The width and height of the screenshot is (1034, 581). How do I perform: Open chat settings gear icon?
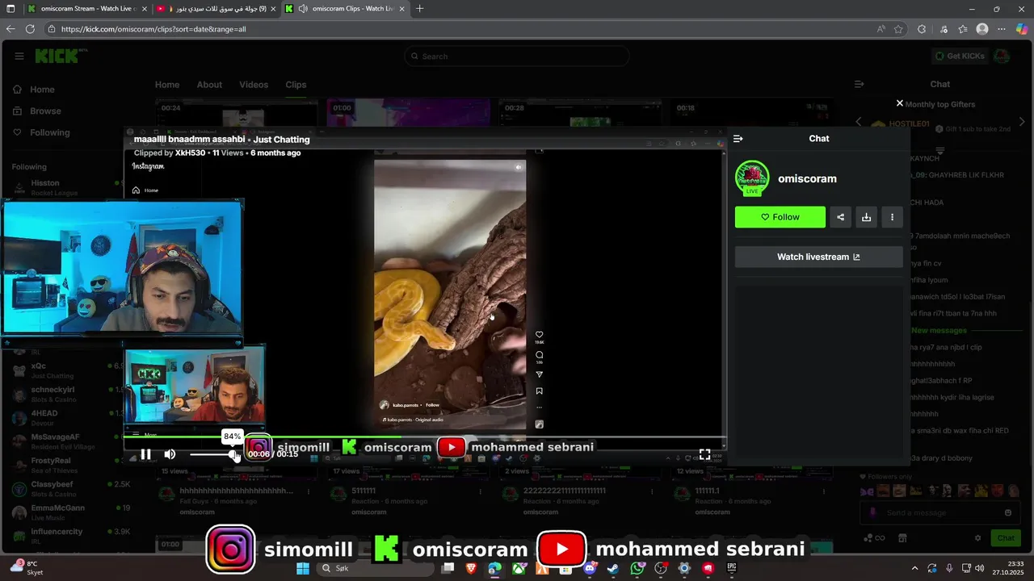[x=977, y=538]
